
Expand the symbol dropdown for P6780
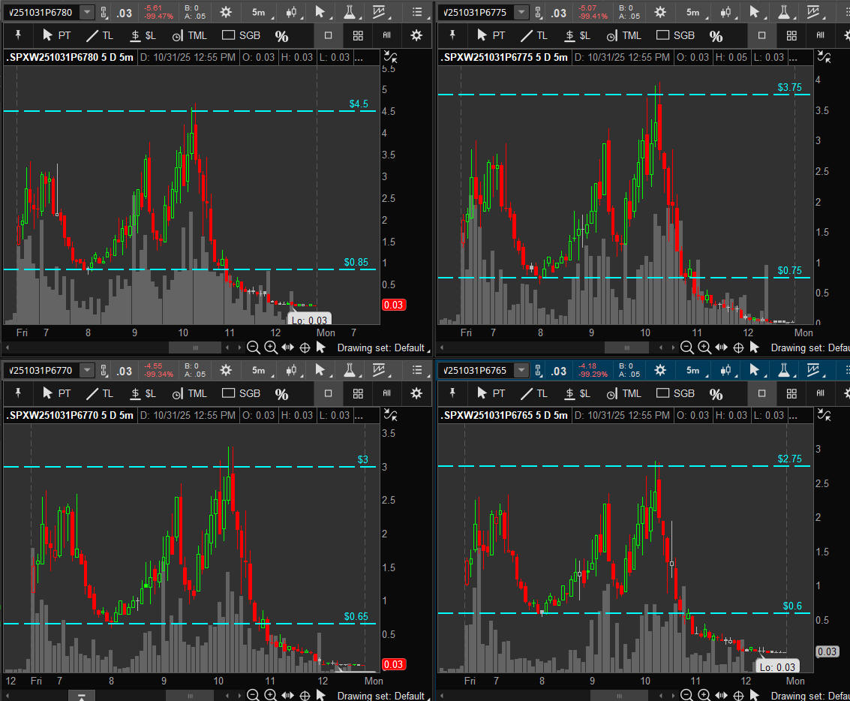click(x=88, y=12)
